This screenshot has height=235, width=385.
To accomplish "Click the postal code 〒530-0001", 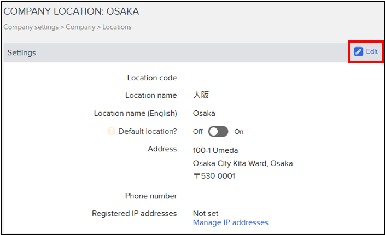I will 214,176.
